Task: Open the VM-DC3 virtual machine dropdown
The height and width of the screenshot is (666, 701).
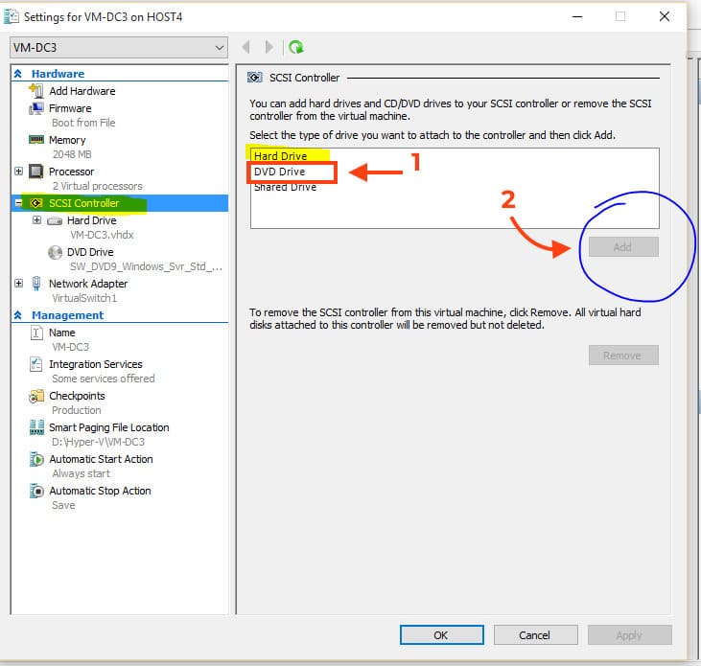Action: click(x=118, y=47)
